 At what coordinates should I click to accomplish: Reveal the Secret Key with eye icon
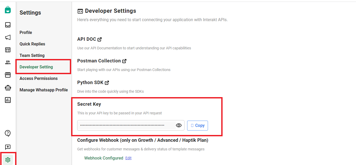(x=179, y=125)
